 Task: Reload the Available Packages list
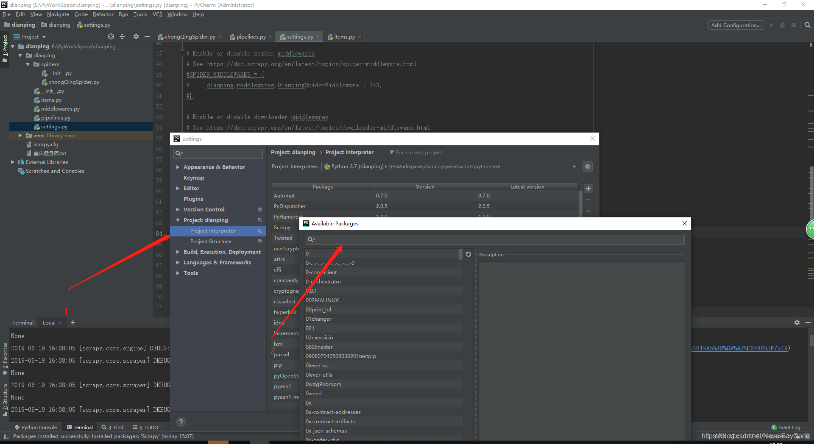(468, 254)
